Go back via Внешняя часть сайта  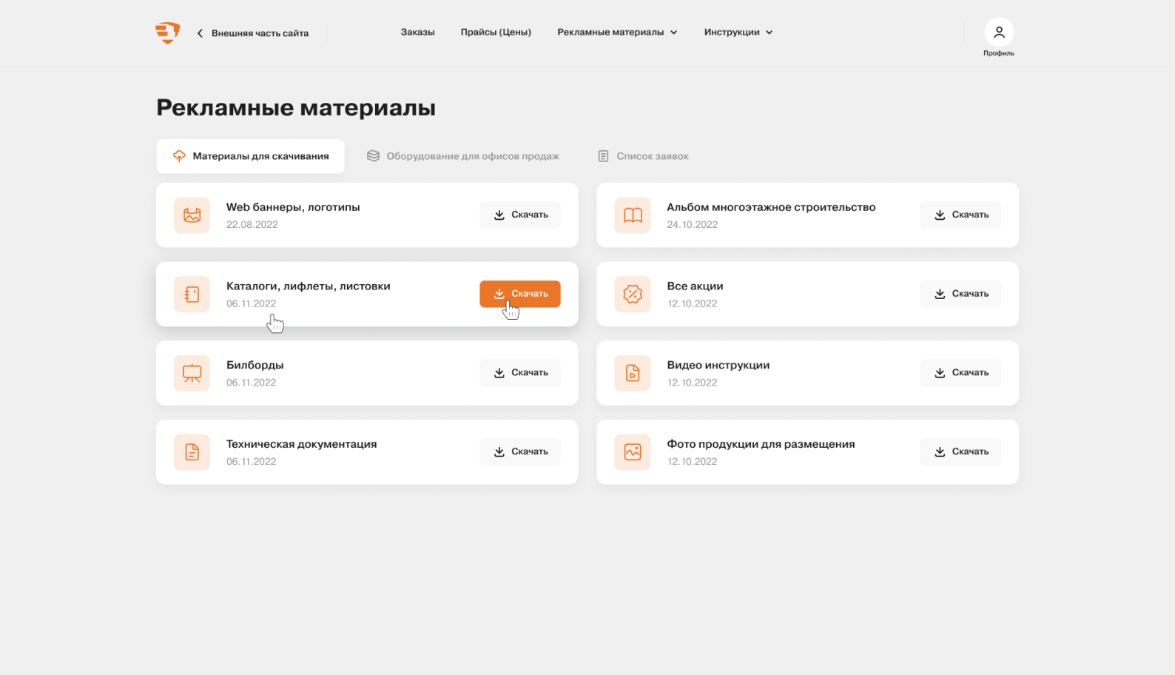[x=253, y=33]
